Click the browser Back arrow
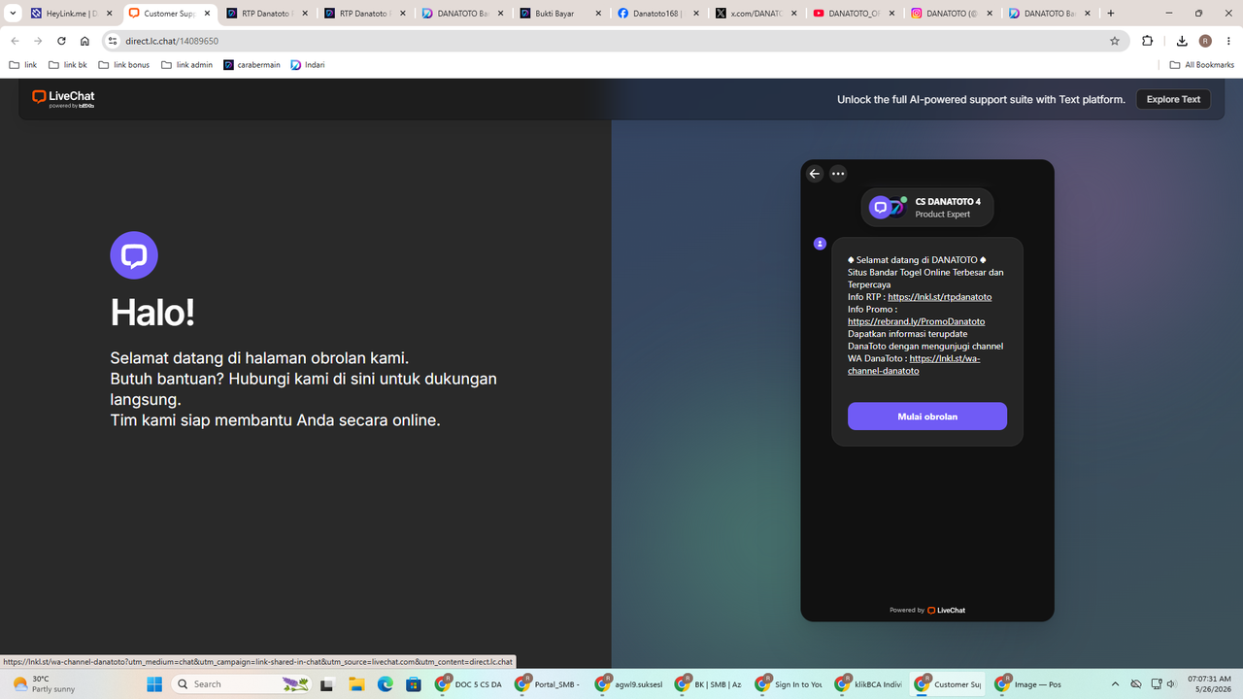 pyautogui.click(x=15, y=41)
